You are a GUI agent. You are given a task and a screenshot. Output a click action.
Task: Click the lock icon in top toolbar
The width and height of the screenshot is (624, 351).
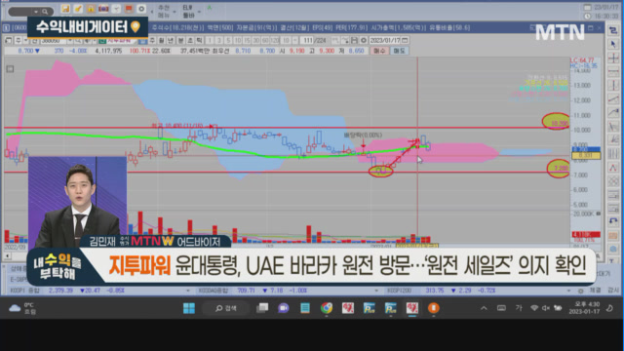[91, 9]
